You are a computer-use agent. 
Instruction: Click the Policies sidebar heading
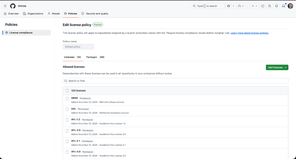pyautogui.click(x=11, y=25)
